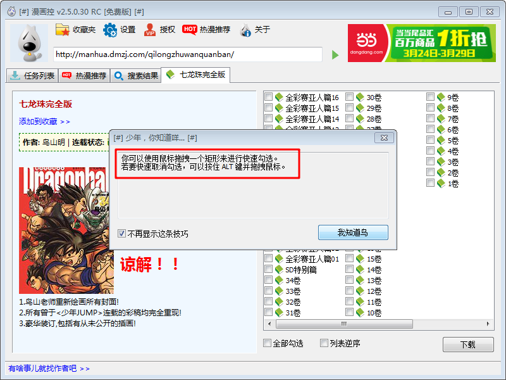The width and height of the screenshot is (506, 380).
Task: Check the box for 全彩赛亚人篇14
Action: click(x=268, y=118)
